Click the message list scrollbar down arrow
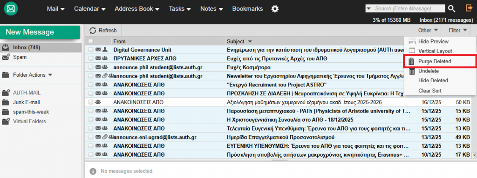The image size is (477, 178). coord(474,155)
